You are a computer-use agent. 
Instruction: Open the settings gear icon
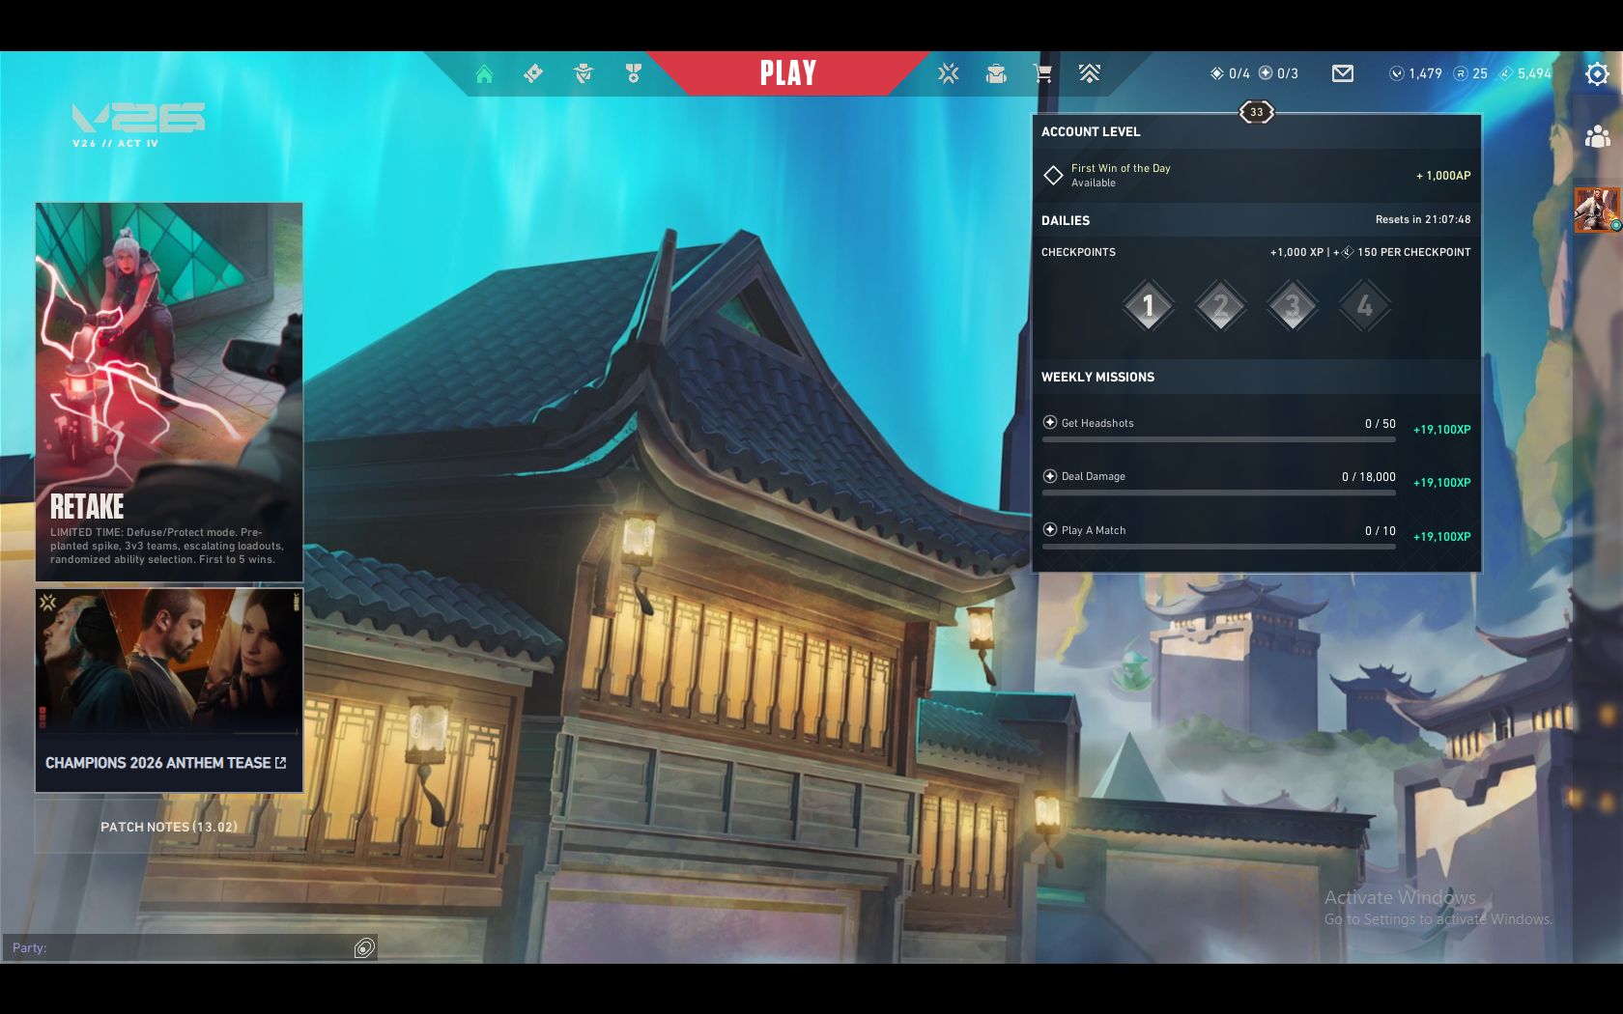click(1597, 73)
